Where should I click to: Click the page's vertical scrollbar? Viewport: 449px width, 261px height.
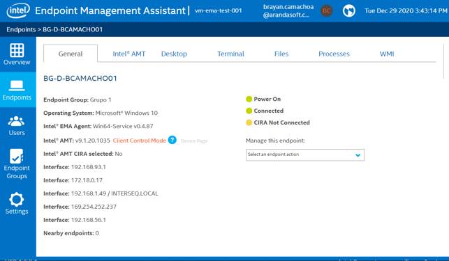(x=443, y=61)
